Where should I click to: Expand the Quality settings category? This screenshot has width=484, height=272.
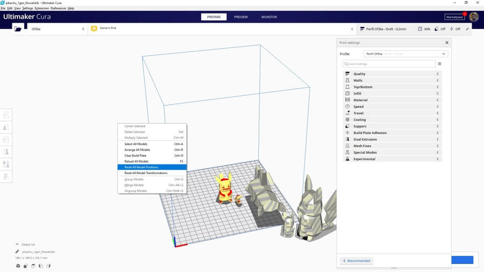click(x=393, y=74)
